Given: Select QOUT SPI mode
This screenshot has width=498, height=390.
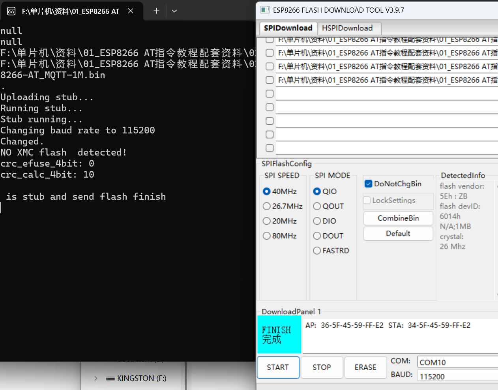Looking at the screenshot, I should click(x=317, y=206).
